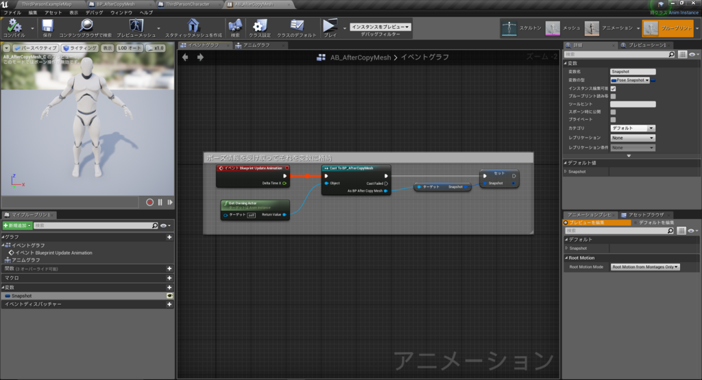702x380 pixels.
Task: Open Class Defaults toolbar icon
Action: click(296, 26)
